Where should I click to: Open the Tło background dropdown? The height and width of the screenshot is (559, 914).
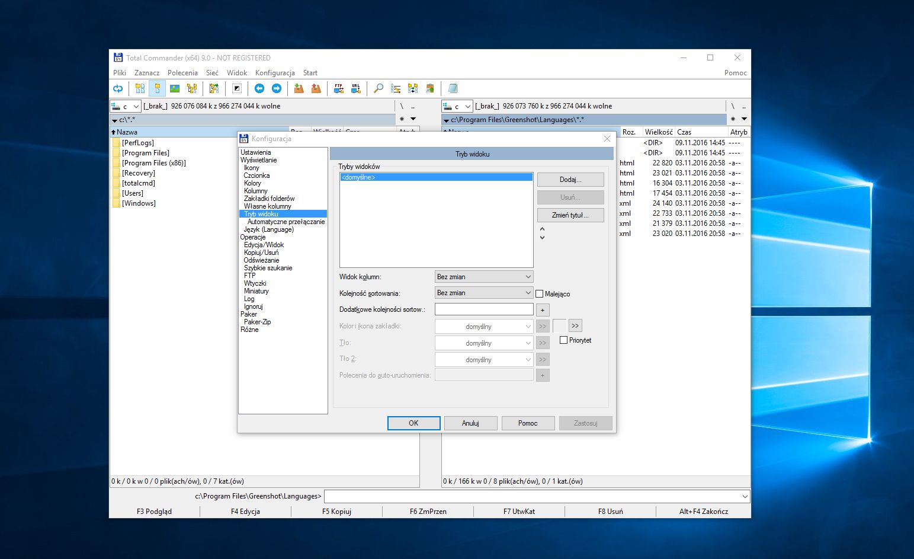pos(484,343)
